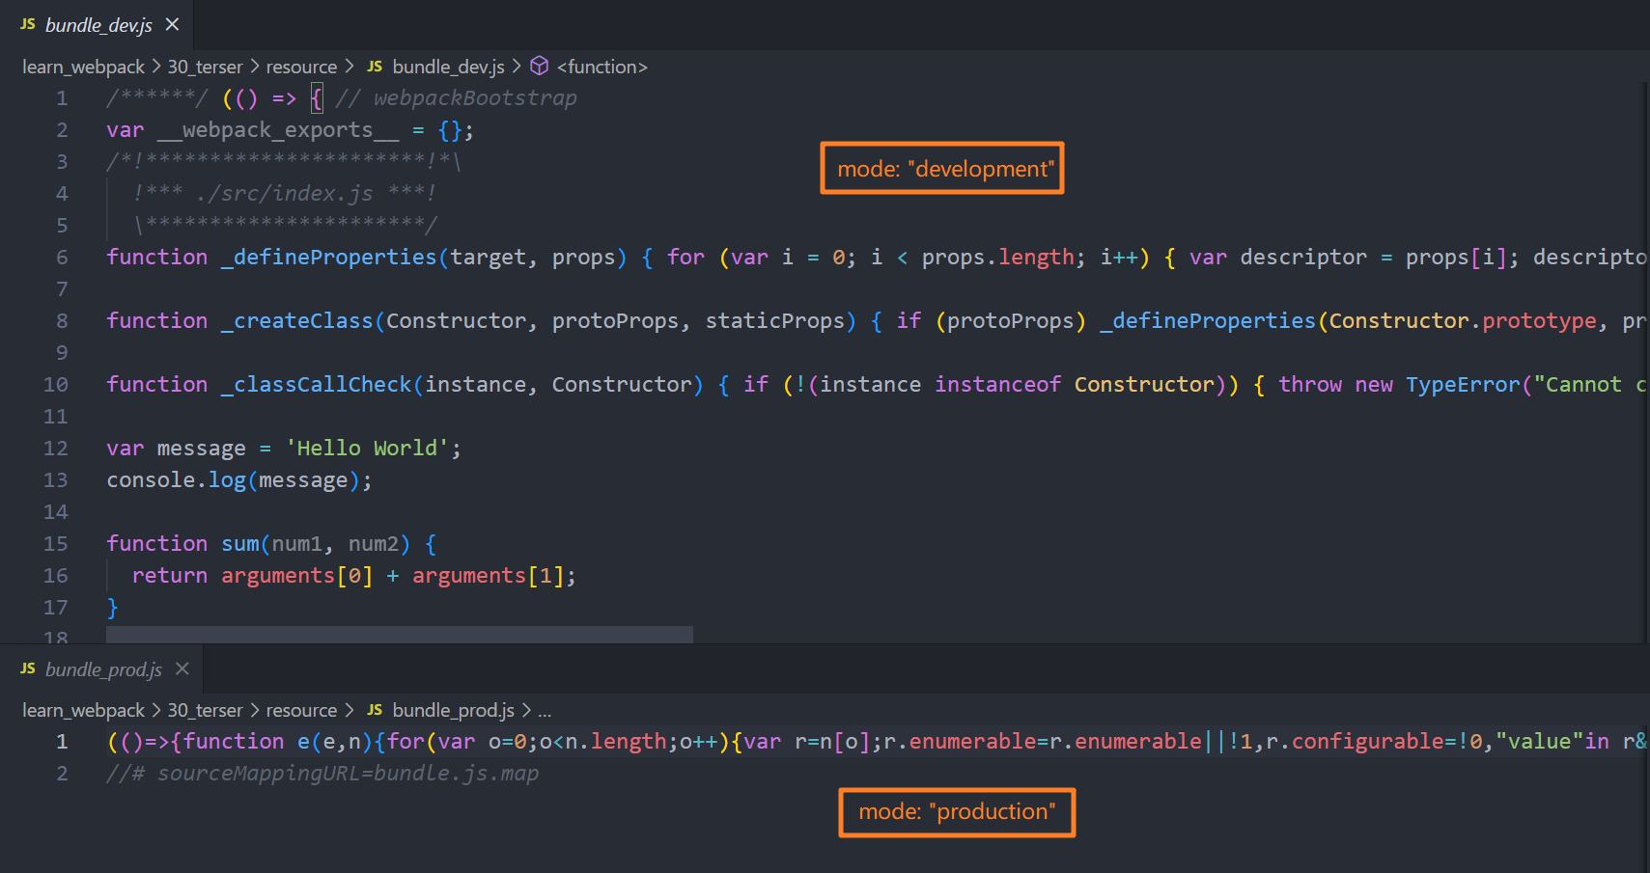
Task: Click line number 2 in bundle_prod.js
Action: coord(62,774)
